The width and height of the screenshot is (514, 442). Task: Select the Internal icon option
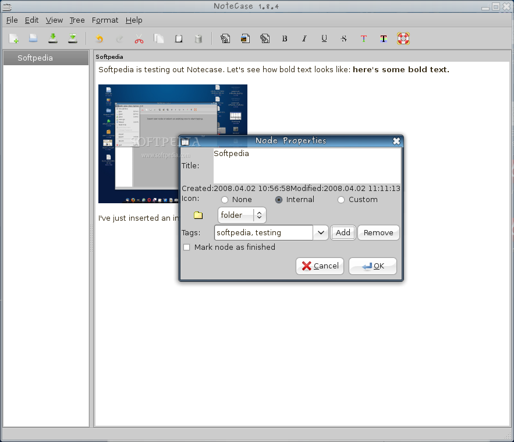[295, 200]
